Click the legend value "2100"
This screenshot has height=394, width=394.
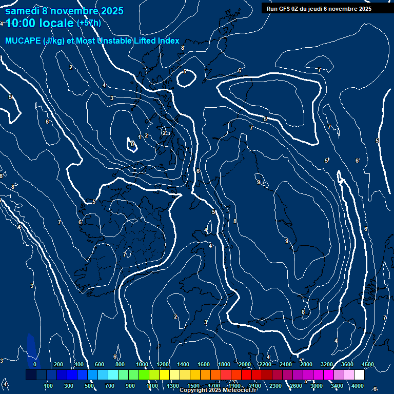255,386
